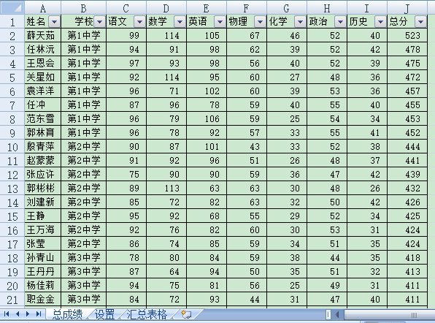Switch to the 设置 sheet tab
Viewport: 435px width, 323px height.
[x=105, y=314]
